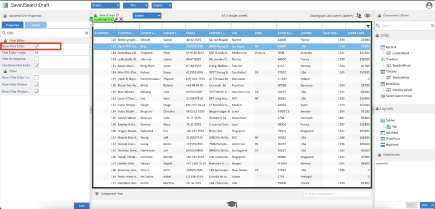Delete customerGrid using the red X icon
The image size is (435, 209).
(x=121, y=19)
